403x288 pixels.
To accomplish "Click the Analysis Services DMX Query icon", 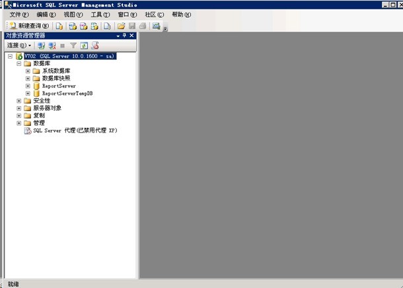I will point(83,26).
